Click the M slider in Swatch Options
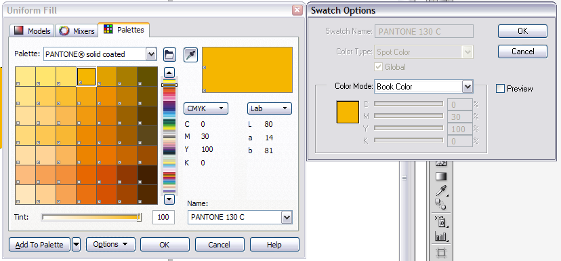 coord(409,116)
